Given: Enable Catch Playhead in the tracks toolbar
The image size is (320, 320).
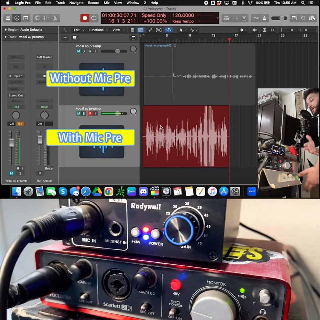Looking at the screenshot, I should (169, 30).
